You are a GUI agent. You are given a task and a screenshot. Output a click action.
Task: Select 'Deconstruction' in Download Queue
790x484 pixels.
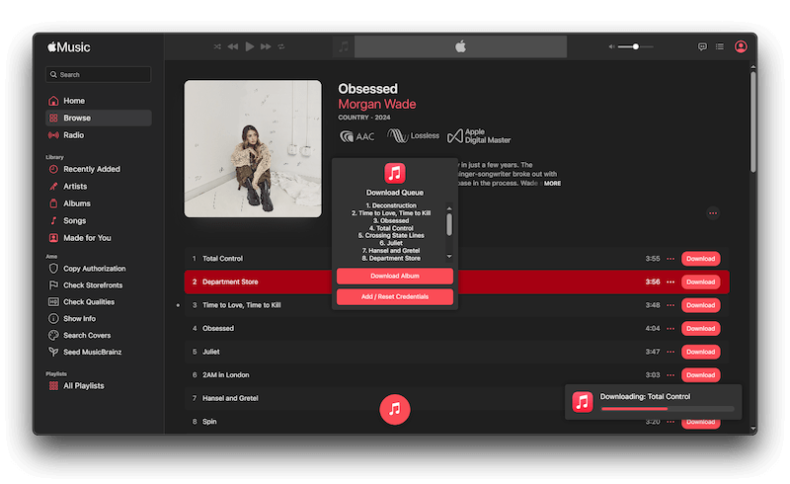coord(391,205)
